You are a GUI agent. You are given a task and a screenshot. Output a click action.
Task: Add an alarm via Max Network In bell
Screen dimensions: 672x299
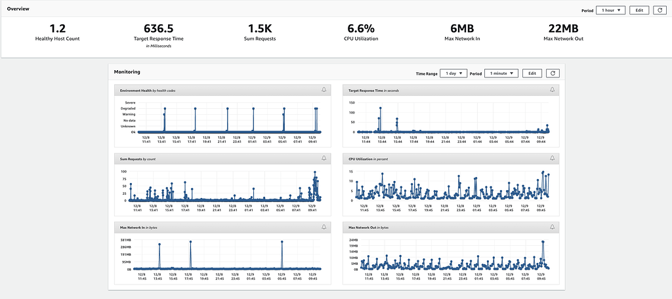(x=324, y=227)
